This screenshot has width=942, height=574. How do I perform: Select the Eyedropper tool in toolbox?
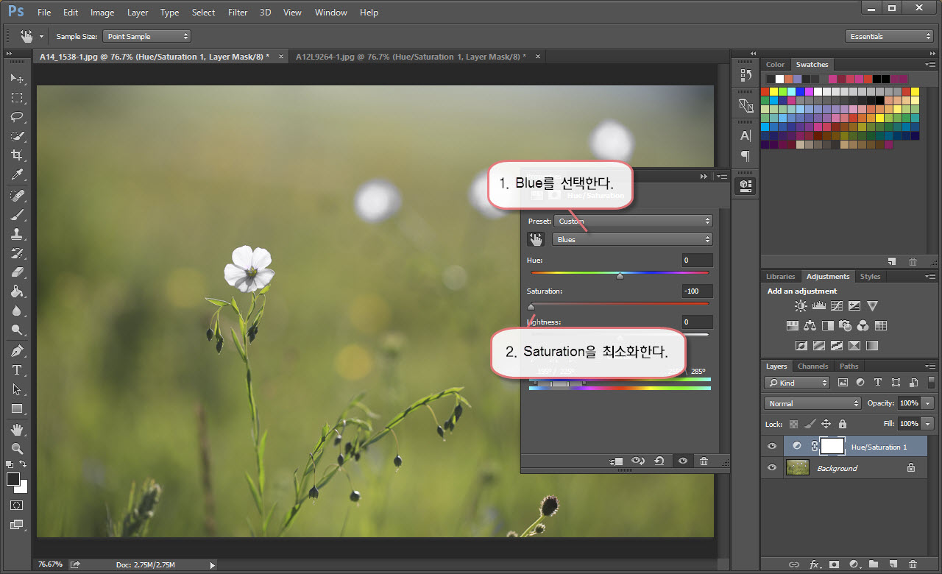click(17, 174)
